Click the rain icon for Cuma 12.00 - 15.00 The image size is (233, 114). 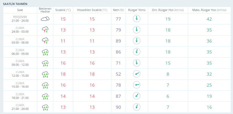coord(45,74)
